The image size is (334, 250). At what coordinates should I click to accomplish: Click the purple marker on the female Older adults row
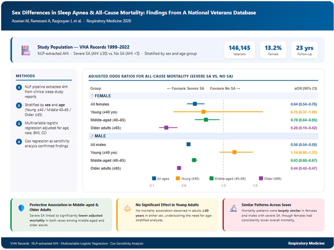tap(166, 128)
